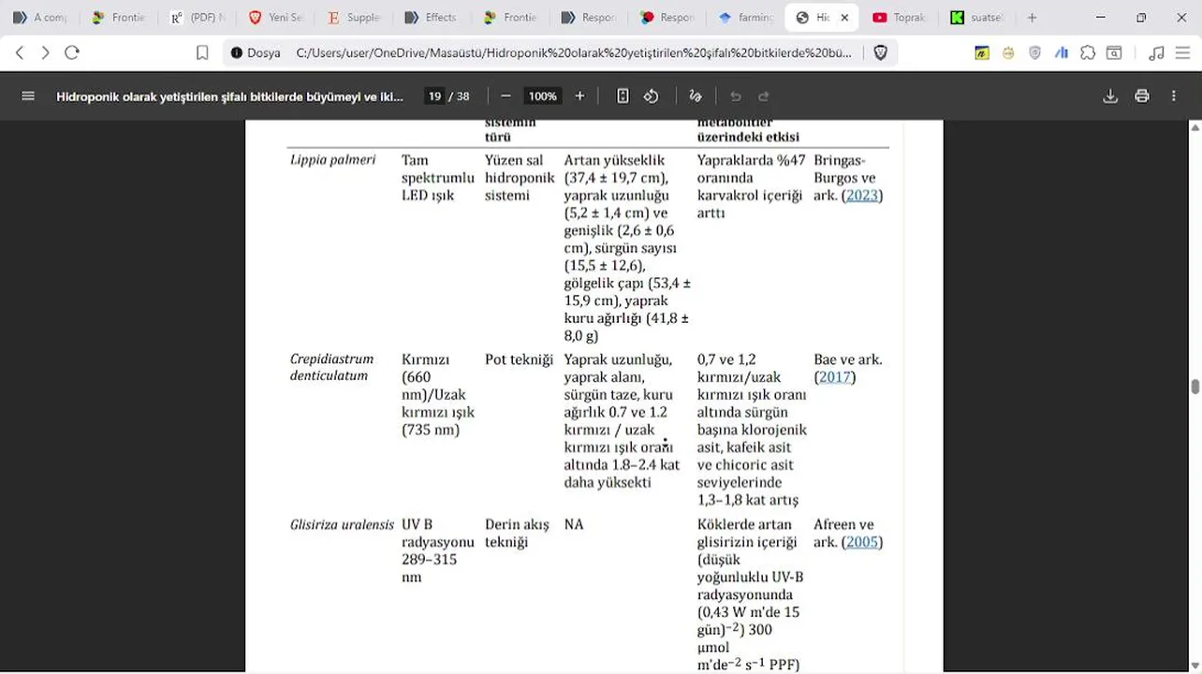Viewport: 1202px width, 674px height.
Task: Go back to previous page in browser
Action: (20, 53)
